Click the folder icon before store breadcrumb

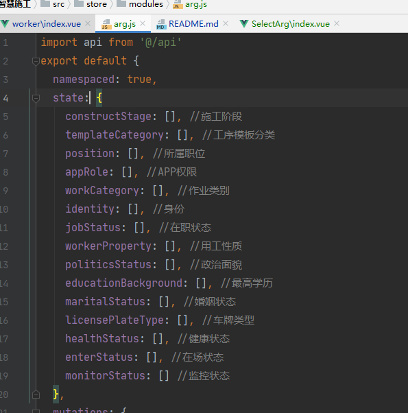[x=79, y=3]
